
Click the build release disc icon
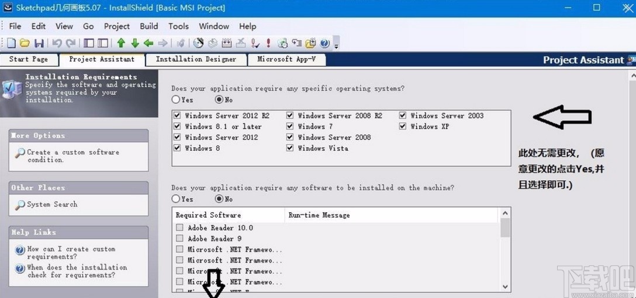[x=198, y=43]
